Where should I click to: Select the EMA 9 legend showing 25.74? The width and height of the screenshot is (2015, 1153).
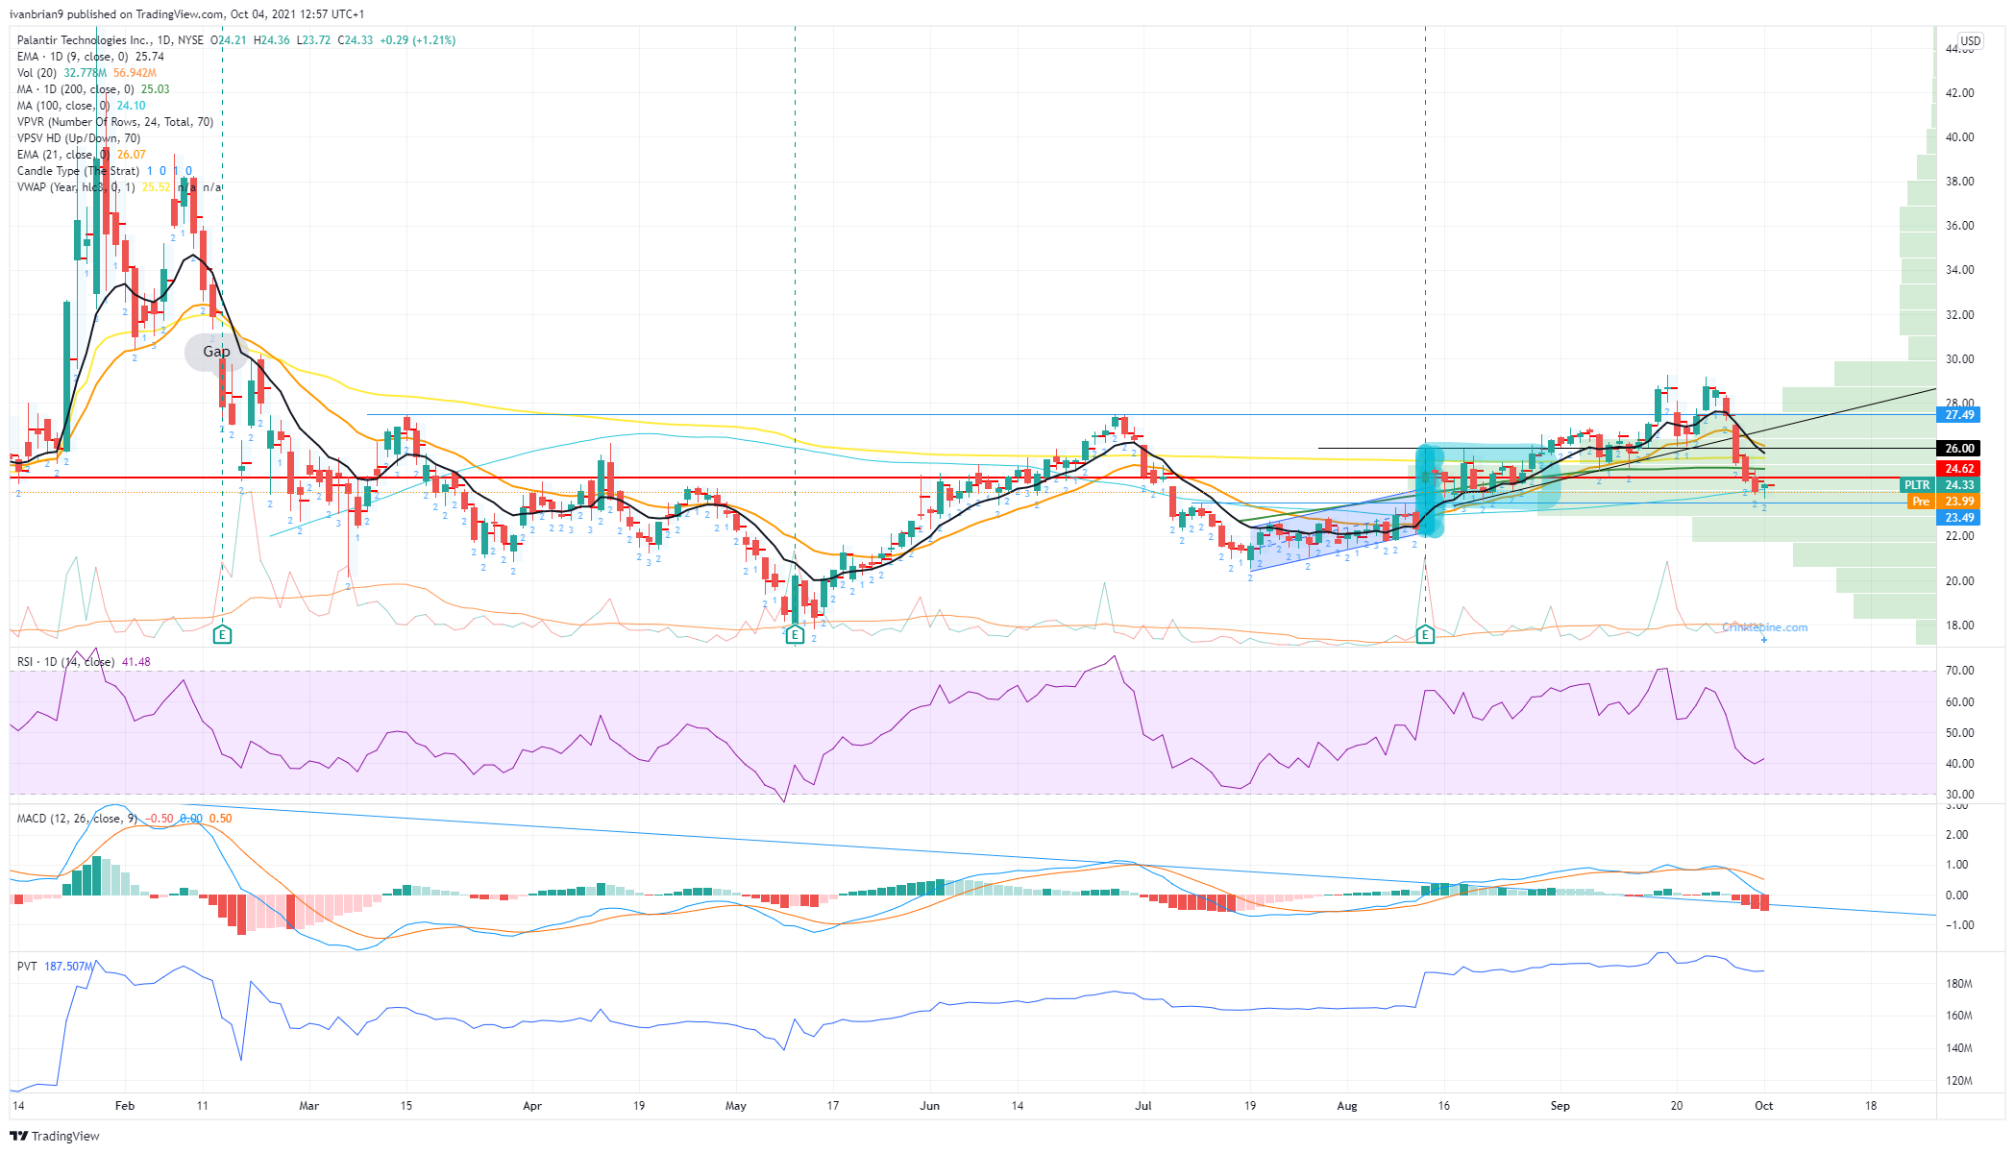tap(90, 57)
